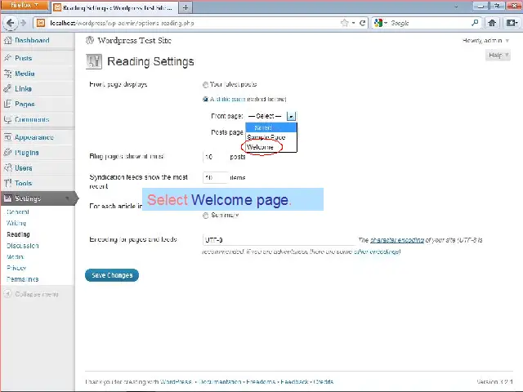The height and width of the screenshot is (392, 523).
Task: Click the Media icon in sidebar
Action: click(x=7, y=73)
